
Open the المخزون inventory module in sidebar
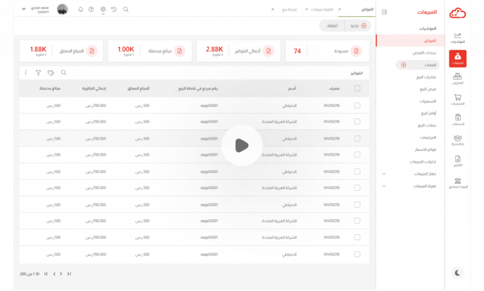point(458,79)
